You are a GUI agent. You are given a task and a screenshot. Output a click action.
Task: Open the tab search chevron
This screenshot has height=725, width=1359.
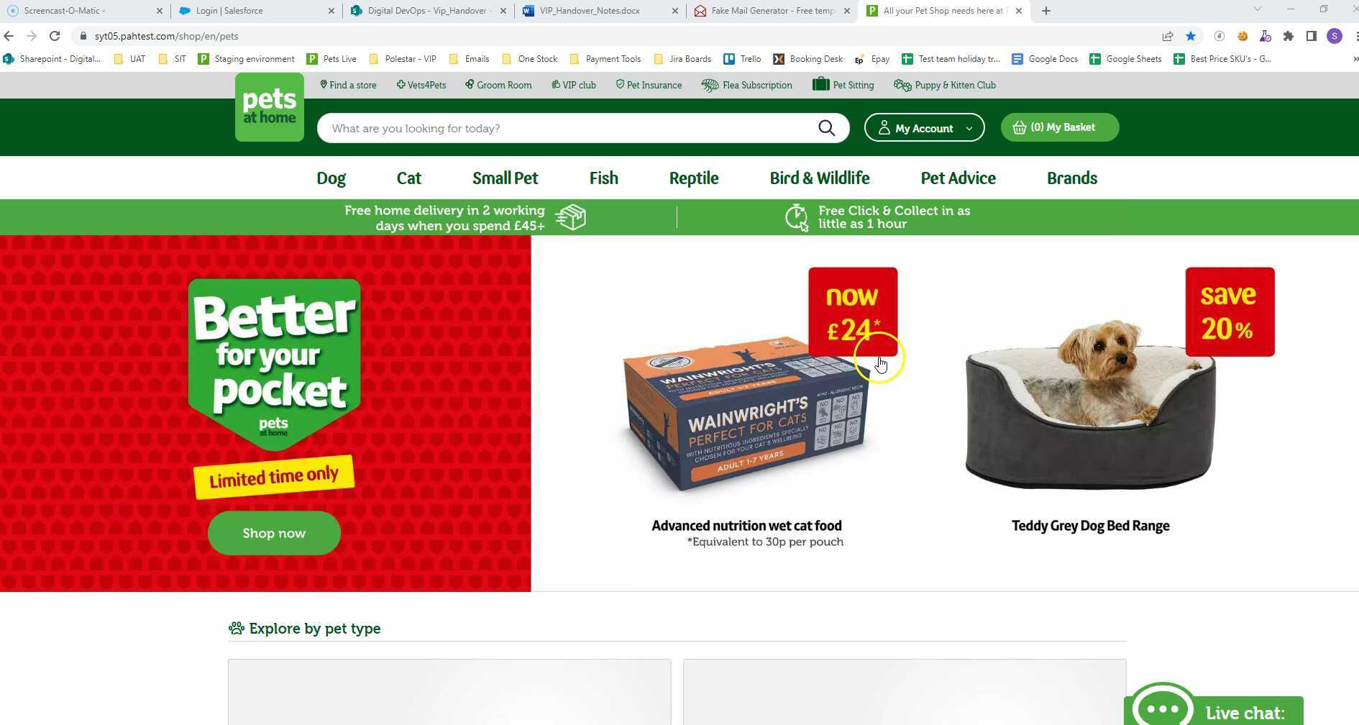tap(1257, 9)
